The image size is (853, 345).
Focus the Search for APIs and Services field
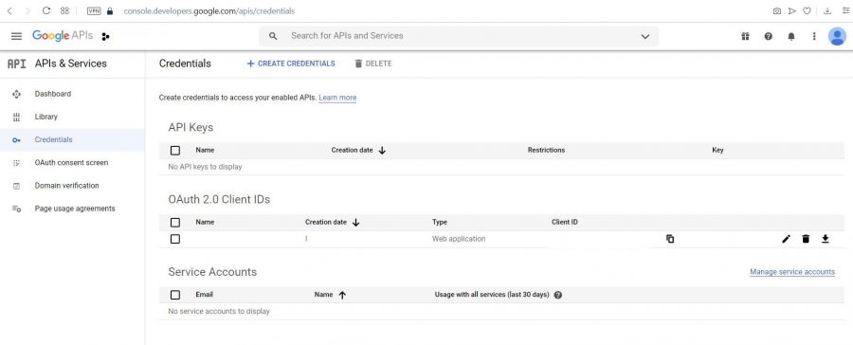(458, 36)
